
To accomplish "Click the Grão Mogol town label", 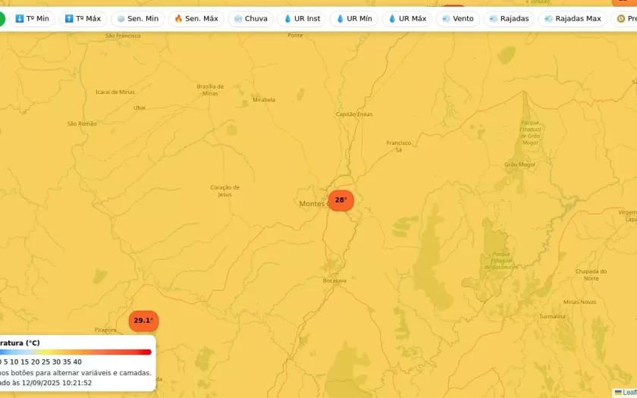I will coord(519,165).
